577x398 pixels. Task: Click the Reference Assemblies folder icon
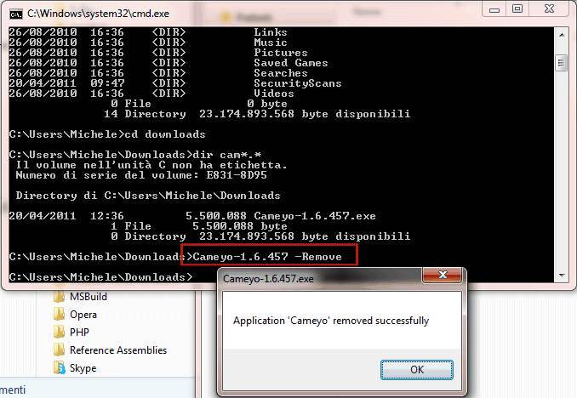tap(60, 350)
